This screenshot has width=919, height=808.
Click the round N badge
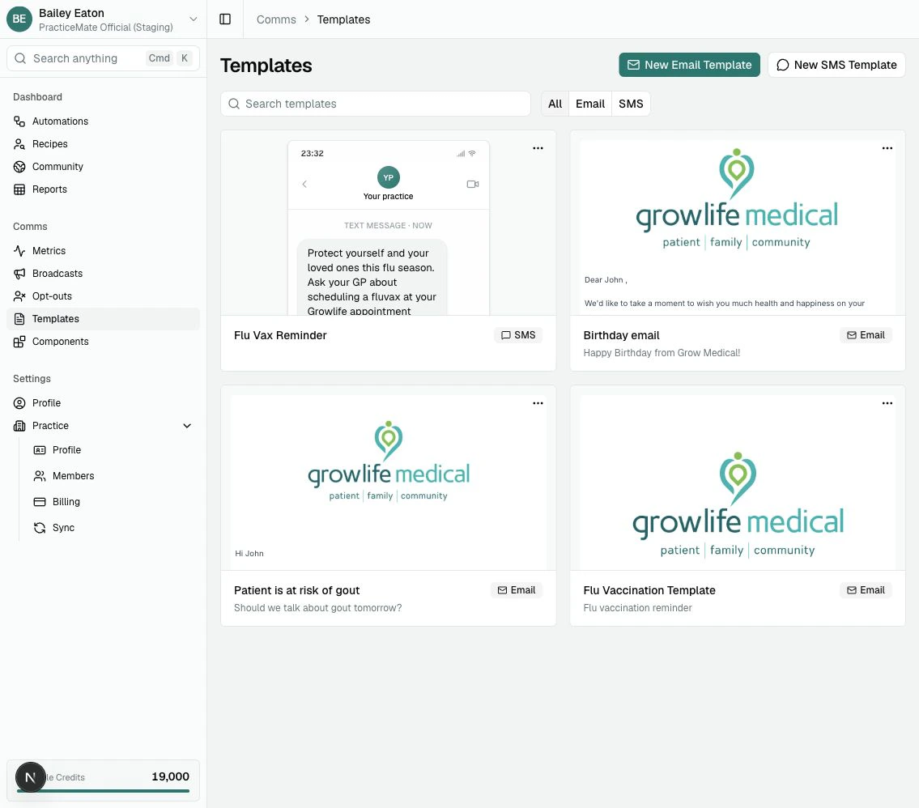31,777
